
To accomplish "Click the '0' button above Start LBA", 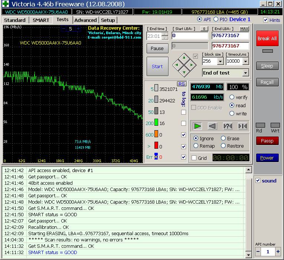I will [204, 29].
